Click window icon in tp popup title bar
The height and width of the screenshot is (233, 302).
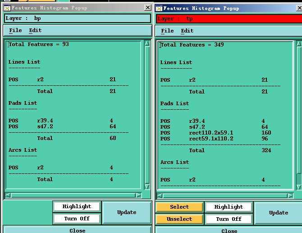[x=159, y=8]
